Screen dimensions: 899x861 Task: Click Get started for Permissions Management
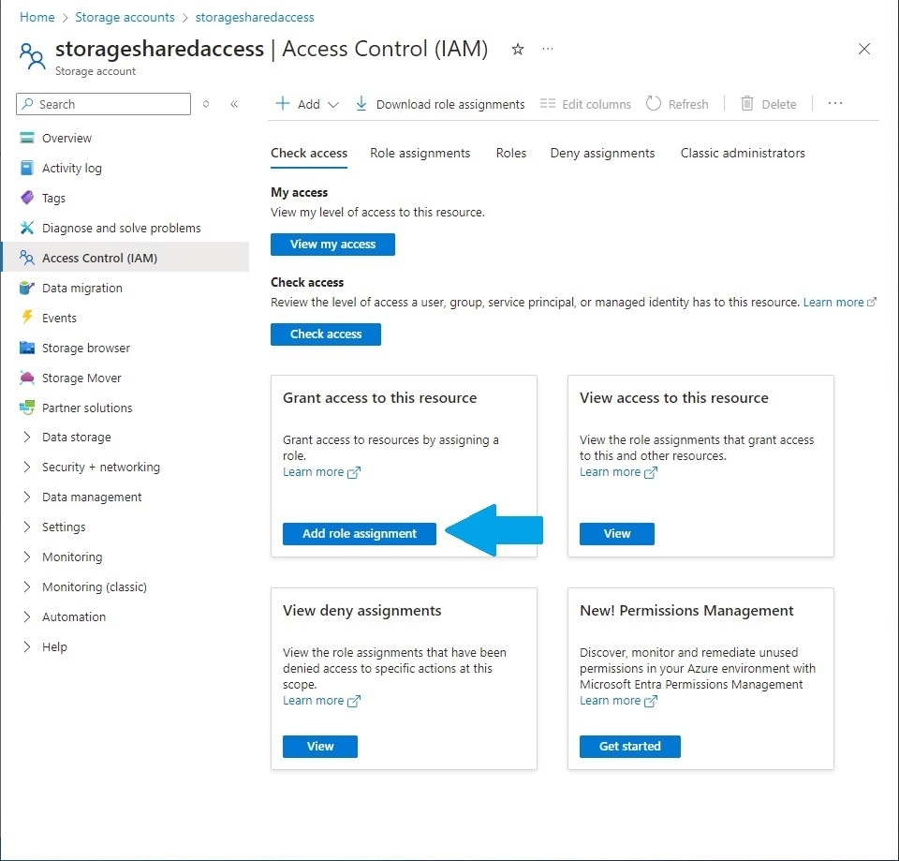(x=630, y=747)
